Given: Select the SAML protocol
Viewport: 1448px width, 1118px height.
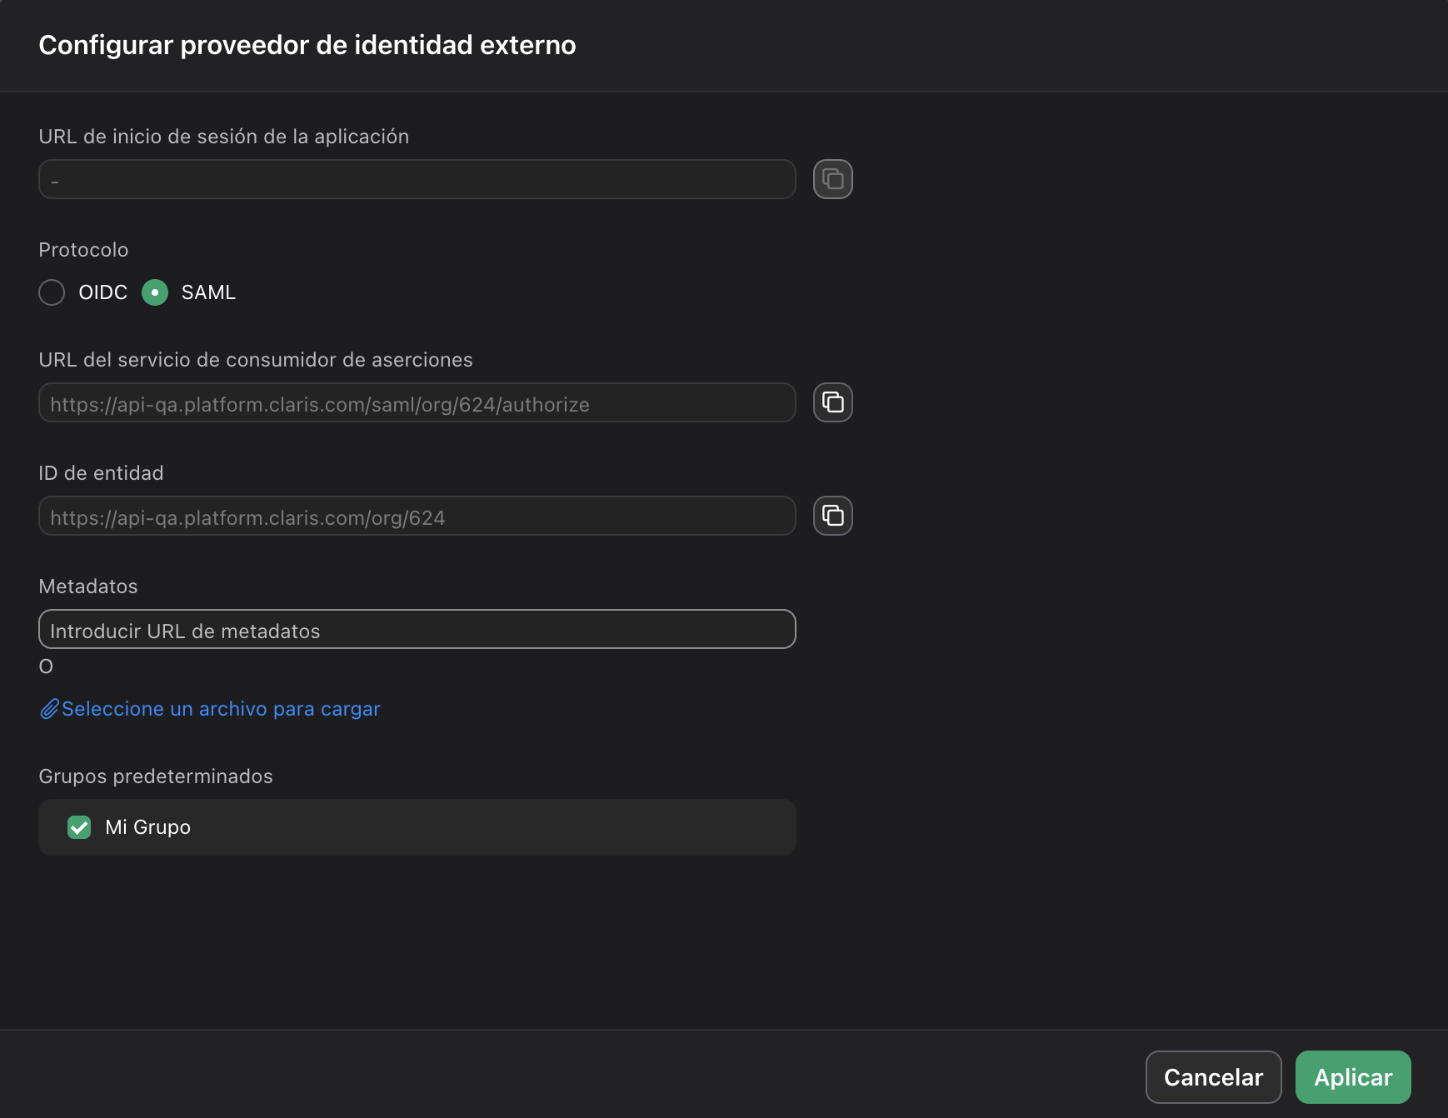Looking at the screenshot, I should tap(155, 292).
